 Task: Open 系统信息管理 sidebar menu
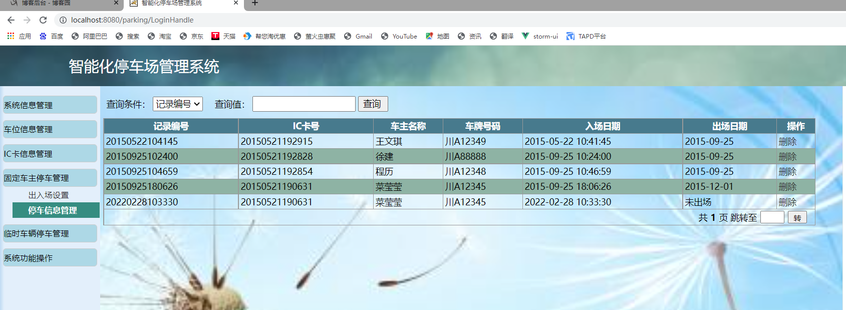pyautogui.click(x=50, y=105)
